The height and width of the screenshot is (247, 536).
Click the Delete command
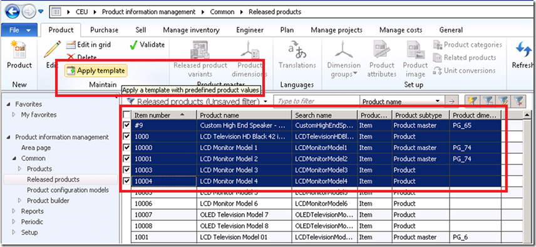click(x=81, y=57)
